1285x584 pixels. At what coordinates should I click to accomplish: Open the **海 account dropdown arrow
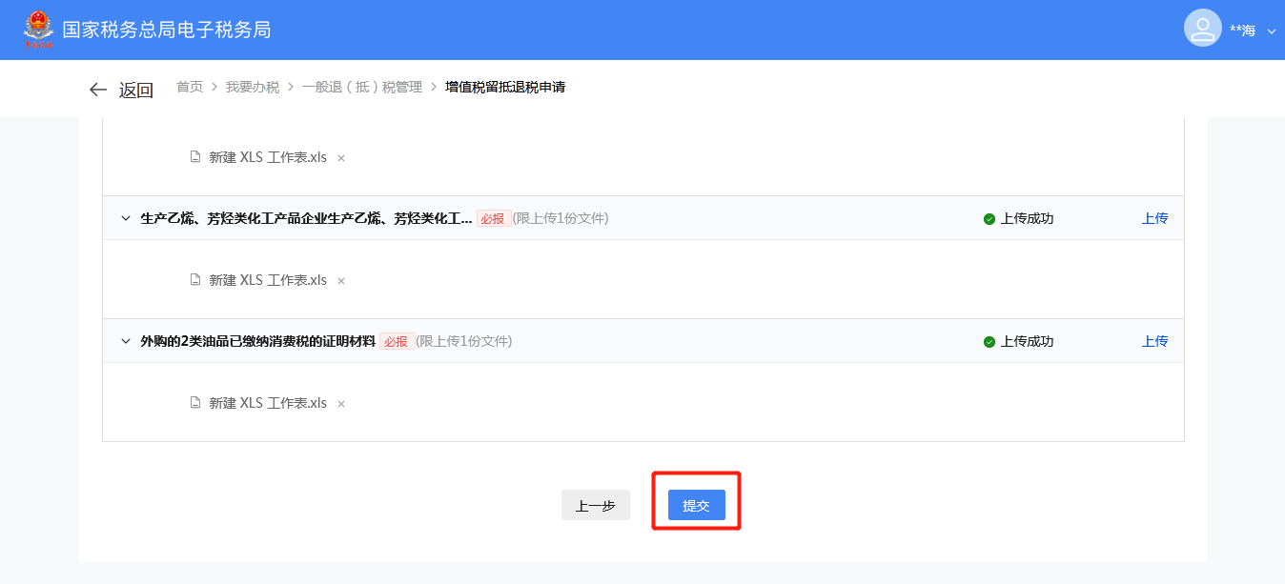[1272, 31]
